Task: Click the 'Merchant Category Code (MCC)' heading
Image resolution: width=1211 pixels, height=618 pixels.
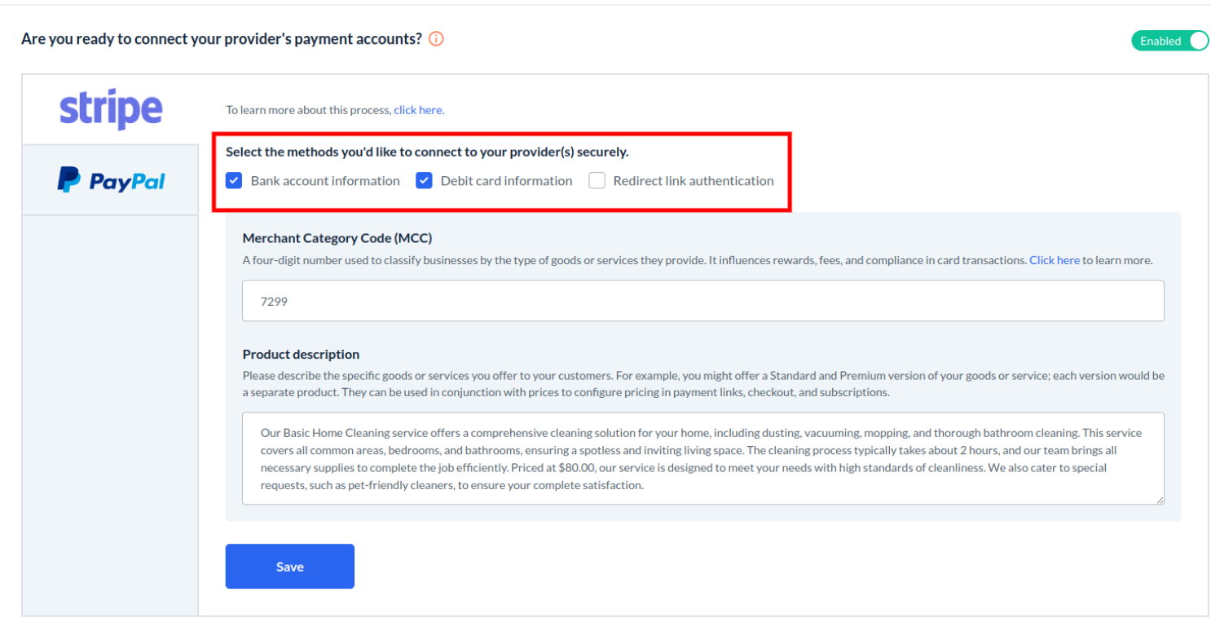Action: [x=337, y=238]
